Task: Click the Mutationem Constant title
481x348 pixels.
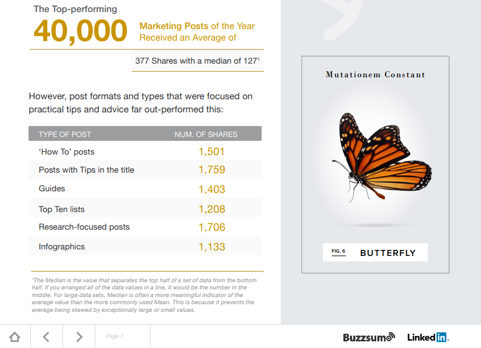Action: point(375,75)
